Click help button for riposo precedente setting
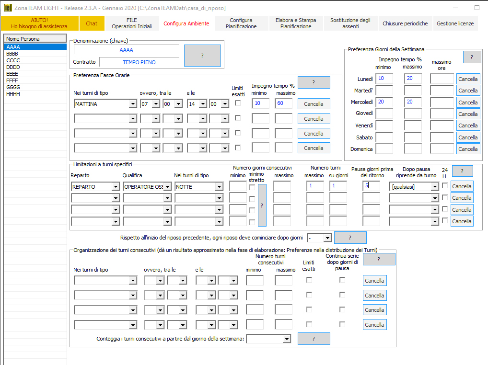The width and height of the screenshot is (488, 365). click(350, 238)
